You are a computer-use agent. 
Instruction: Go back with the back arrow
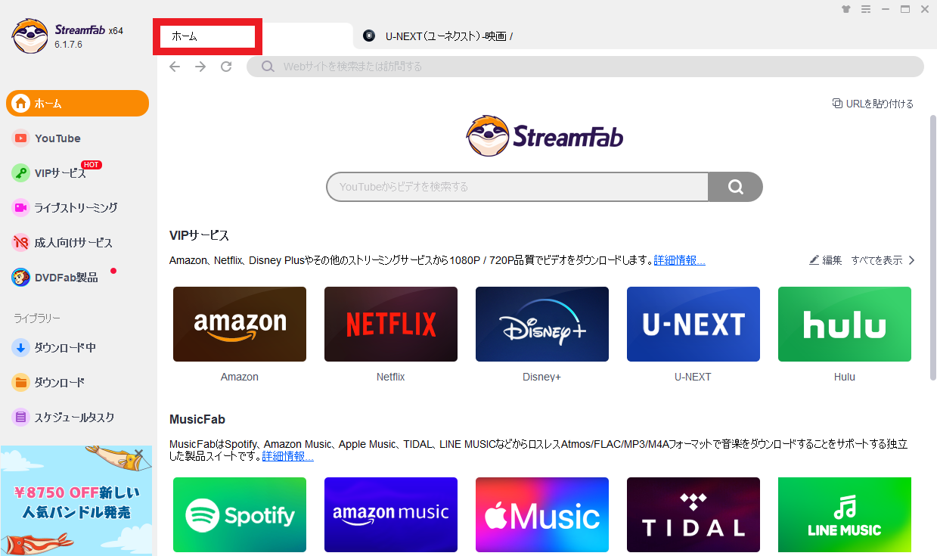click(x=175, y=67)
